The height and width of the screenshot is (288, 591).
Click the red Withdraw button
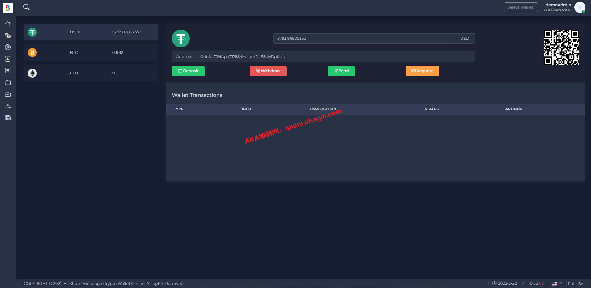tap(268, 71)
